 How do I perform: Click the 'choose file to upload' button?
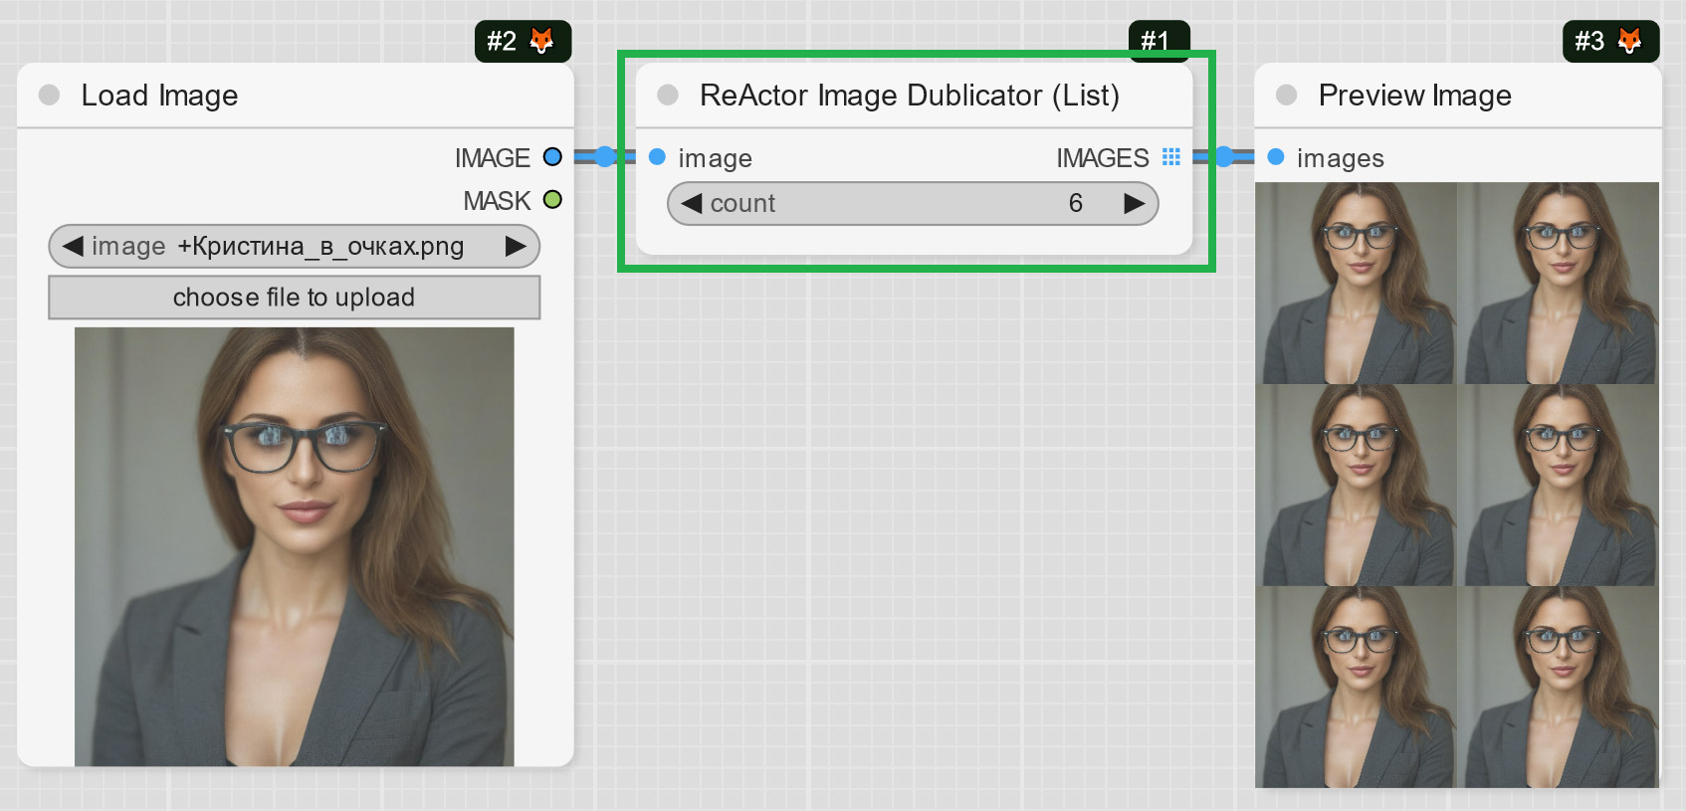294,298
